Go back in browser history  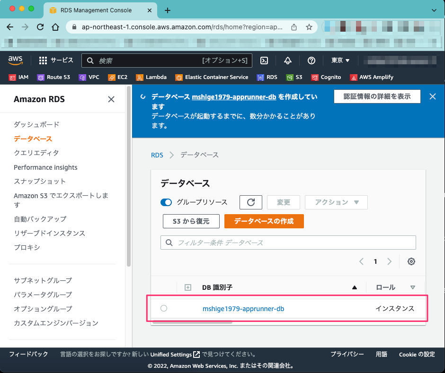[x=10, y=27]
